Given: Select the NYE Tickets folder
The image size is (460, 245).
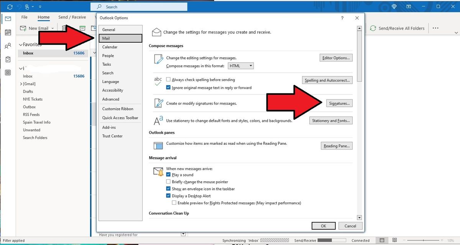Looking at the screenshot, I should pos(33,99).
